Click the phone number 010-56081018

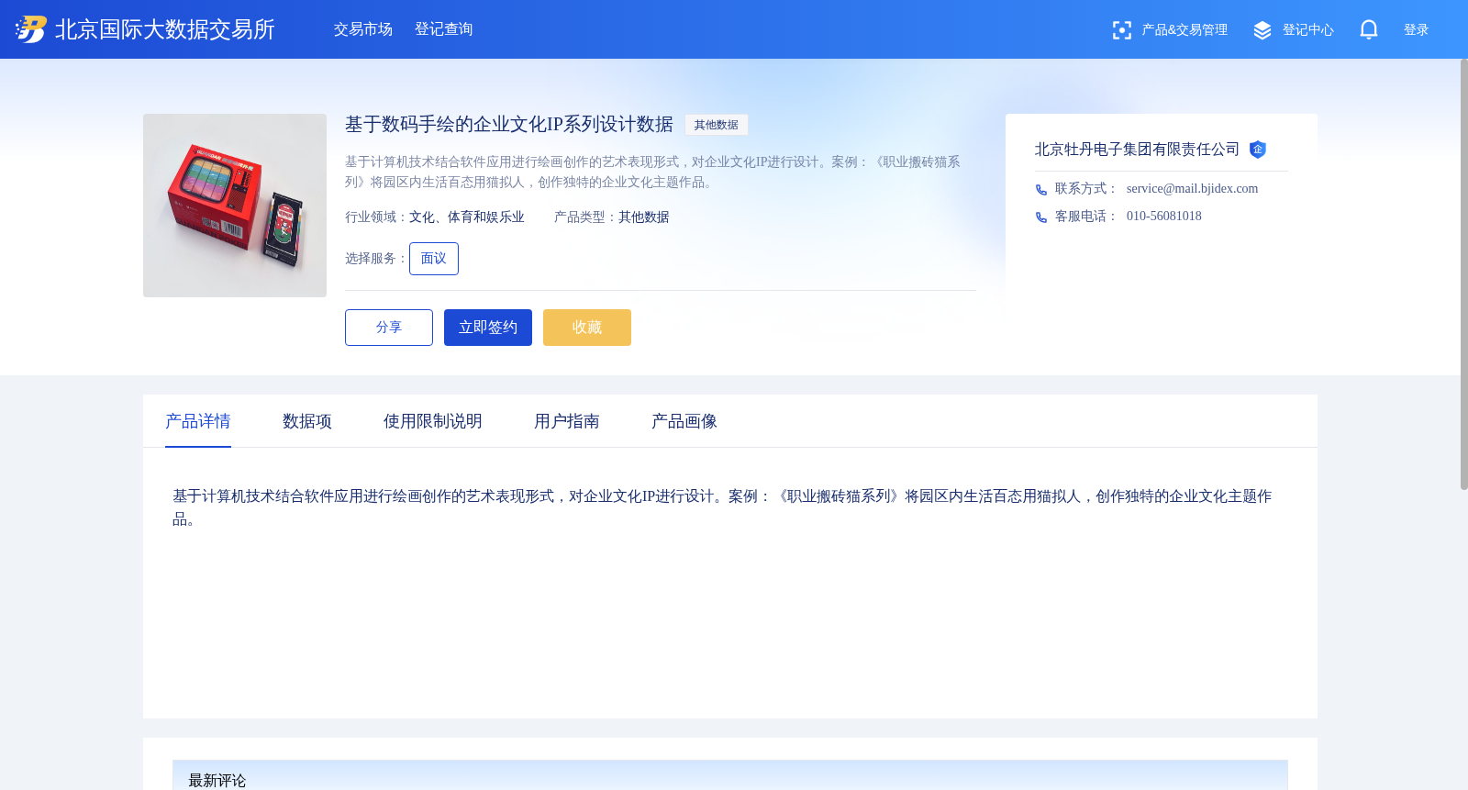tap(1164, 217)
